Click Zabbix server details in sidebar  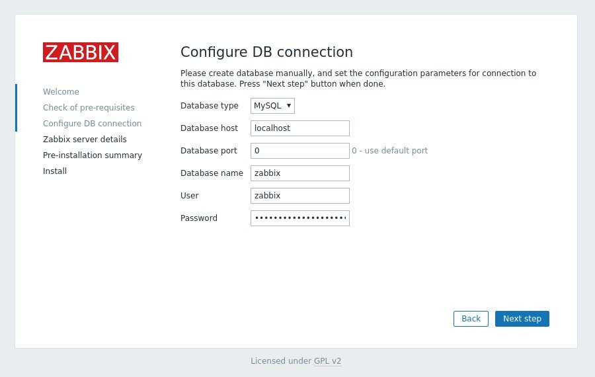tap(85, 140)
